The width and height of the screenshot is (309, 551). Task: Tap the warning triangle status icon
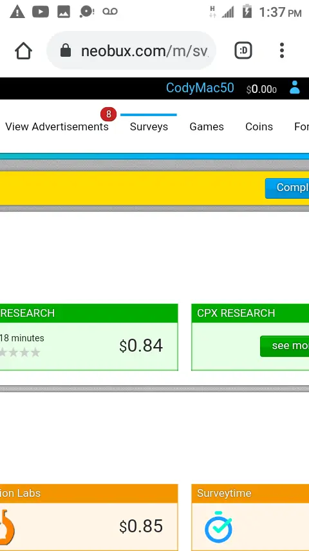click(17, 12)
